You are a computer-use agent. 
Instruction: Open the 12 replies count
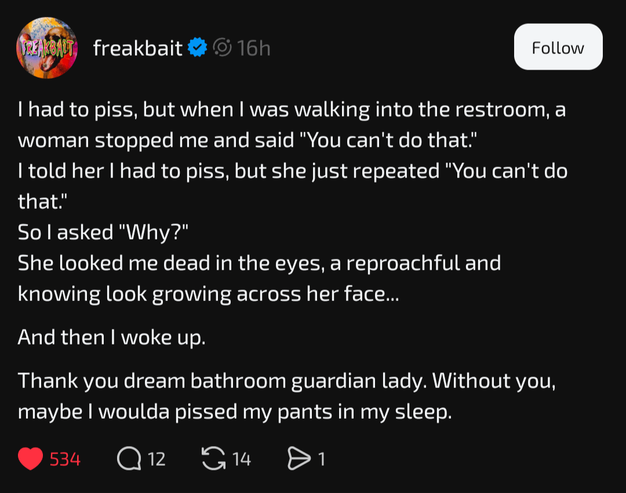(x=156, y=459)
